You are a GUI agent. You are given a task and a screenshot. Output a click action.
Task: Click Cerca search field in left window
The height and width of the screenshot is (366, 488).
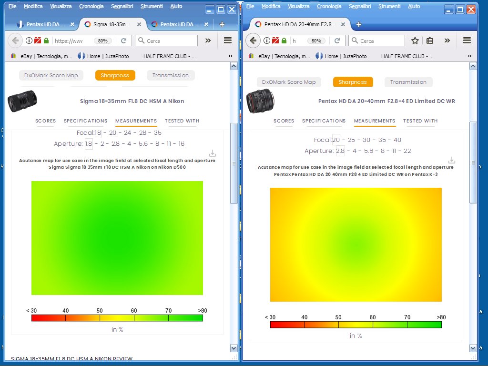point(166,41)
